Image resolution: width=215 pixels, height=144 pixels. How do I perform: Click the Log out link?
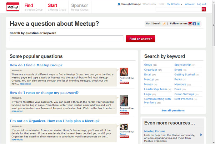201,4
